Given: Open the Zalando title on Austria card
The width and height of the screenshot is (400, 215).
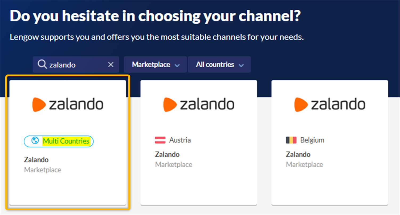Looking at the screenshot, I should (x=167, y=154).
